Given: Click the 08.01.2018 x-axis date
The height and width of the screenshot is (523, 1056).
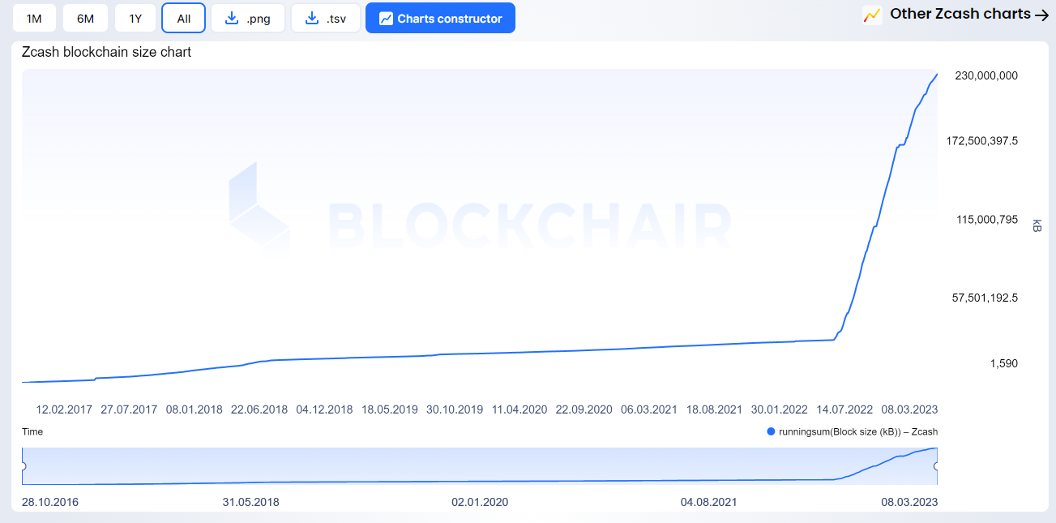Looking at the screenshot, I should pyautogui.click(x=195, y=409).
